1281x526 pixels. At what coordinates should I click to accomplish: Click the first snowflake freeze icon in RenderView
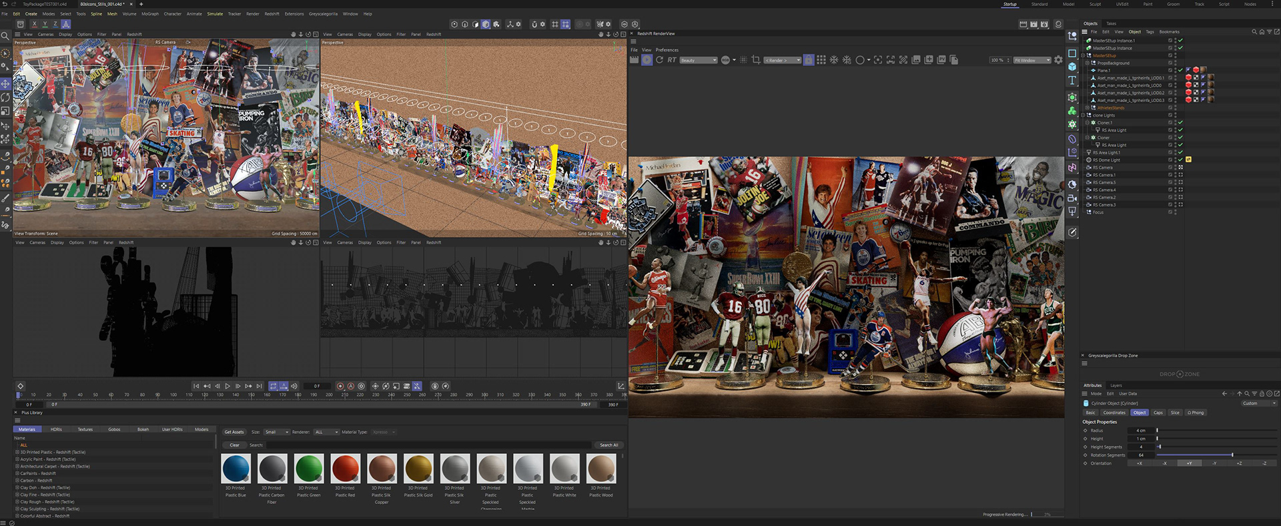(x=834, y=60)
